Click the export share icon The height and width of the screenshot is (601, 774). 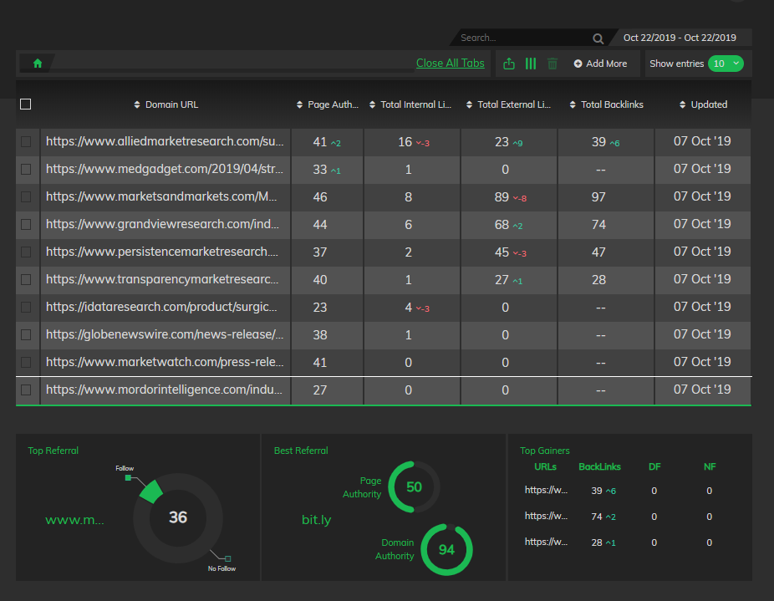[509, 64]
